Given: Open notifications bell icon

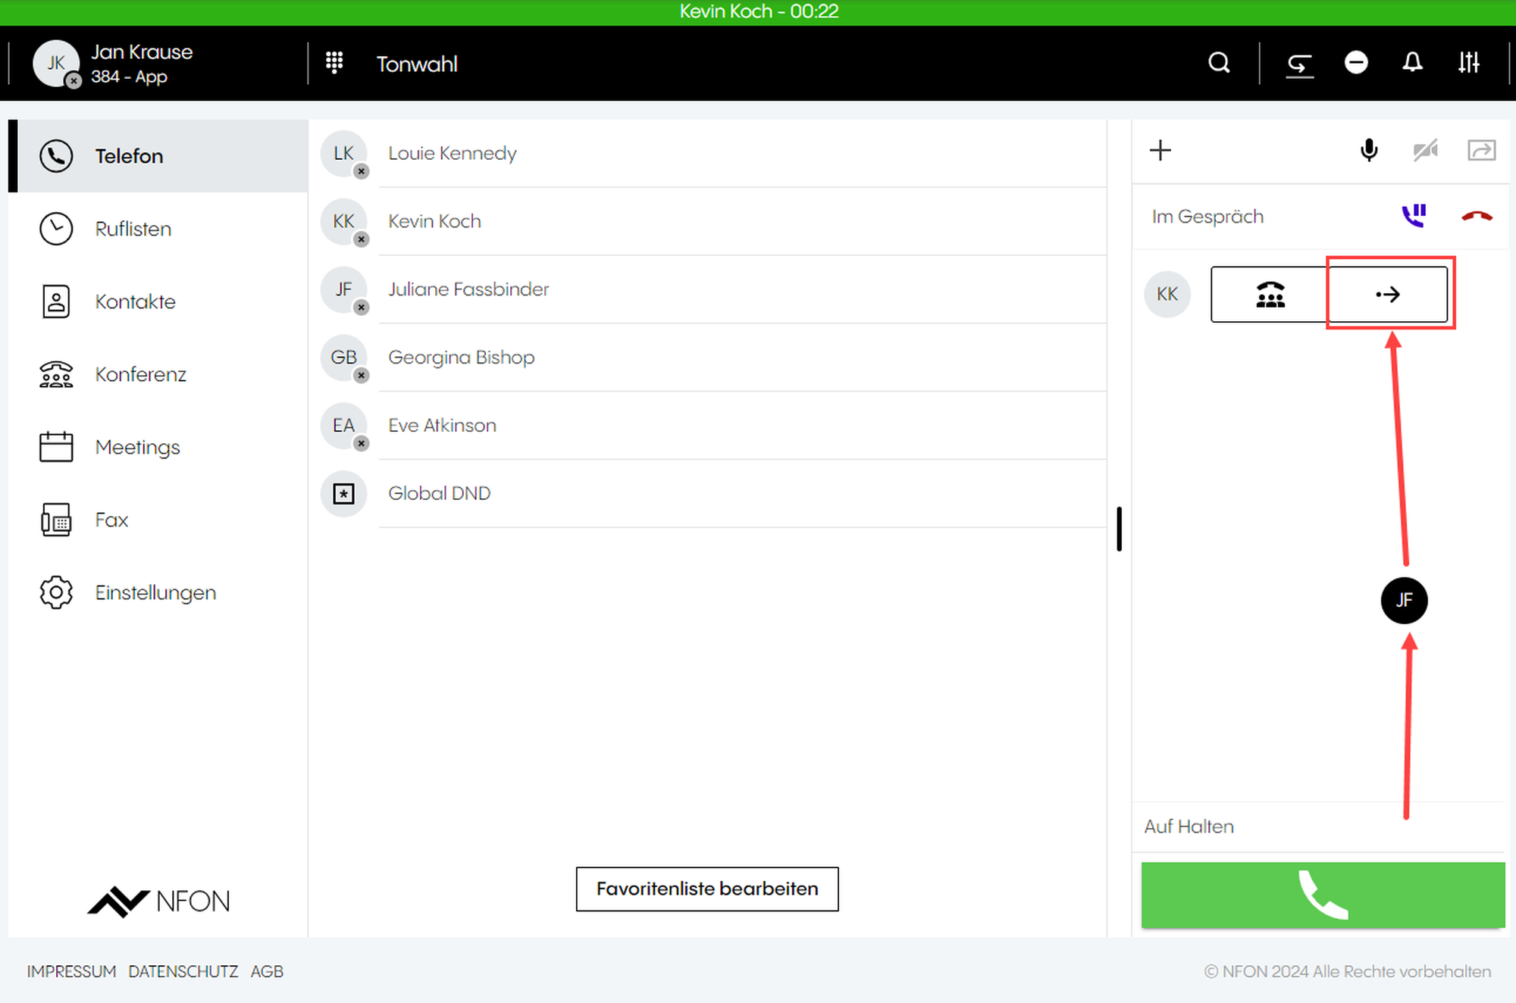Looking at the screenshot, I should click(1412, 63).
